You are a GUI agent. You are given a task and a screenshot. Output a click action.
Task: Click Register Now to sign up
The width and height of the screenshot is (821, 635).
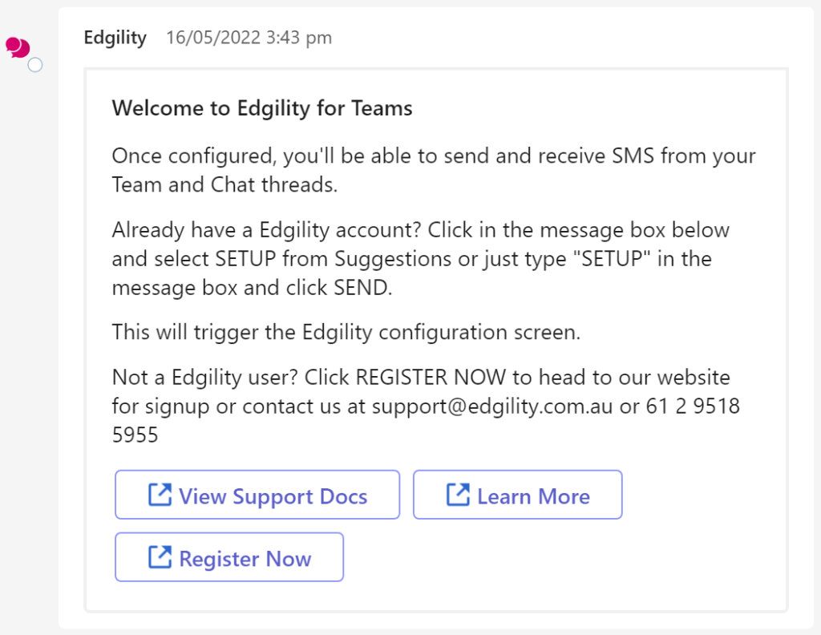229,557
